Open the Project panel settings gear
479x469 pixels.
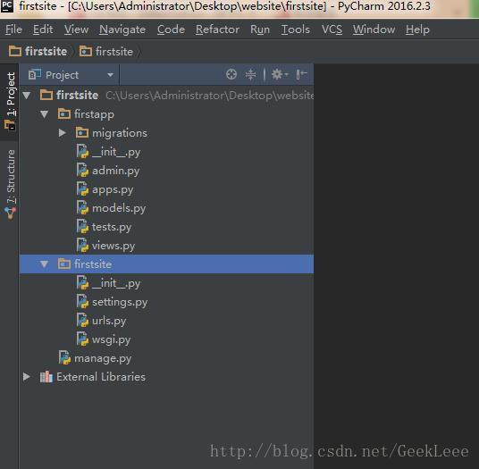pyautogui.click(x=279, y=74)
